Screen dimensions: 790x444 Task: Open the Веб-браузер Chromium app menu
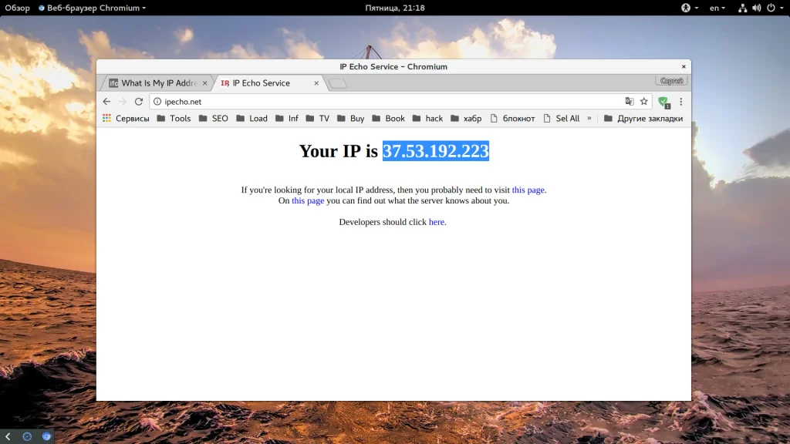(x=93, y=8)
